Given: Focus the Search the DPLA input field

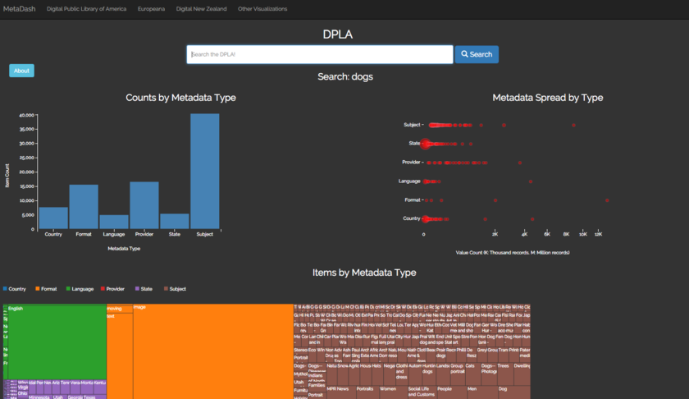Looking at the screenshot, I should coord(319,54).
